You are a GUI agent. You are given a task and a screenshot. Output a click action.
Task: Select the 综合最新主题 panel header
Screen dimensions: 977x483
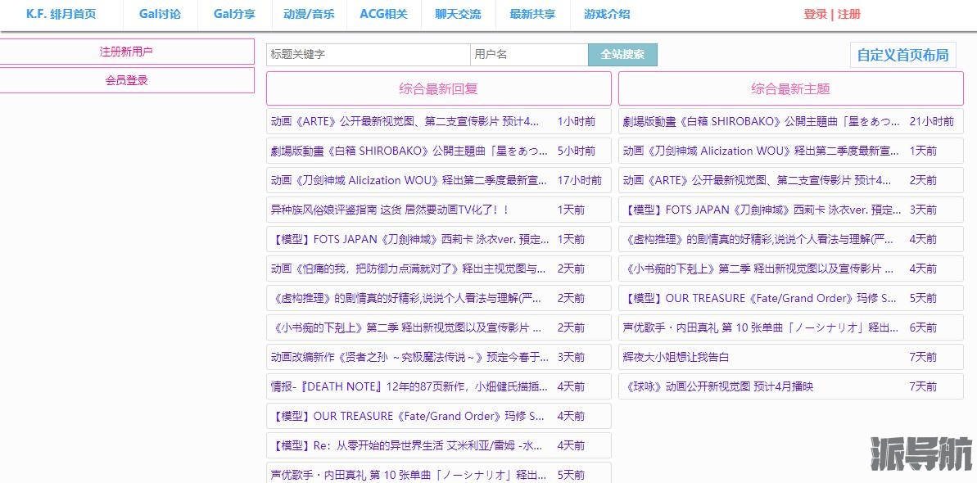[791, 88]
